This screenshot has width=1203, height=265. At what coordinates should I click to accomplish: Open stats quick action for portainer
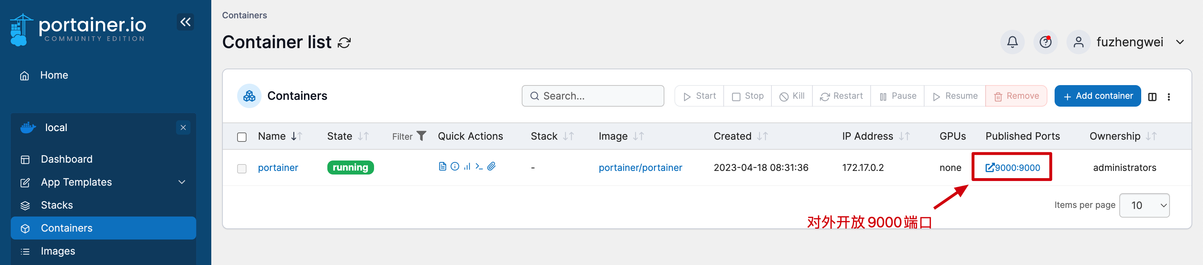[466, 167]
